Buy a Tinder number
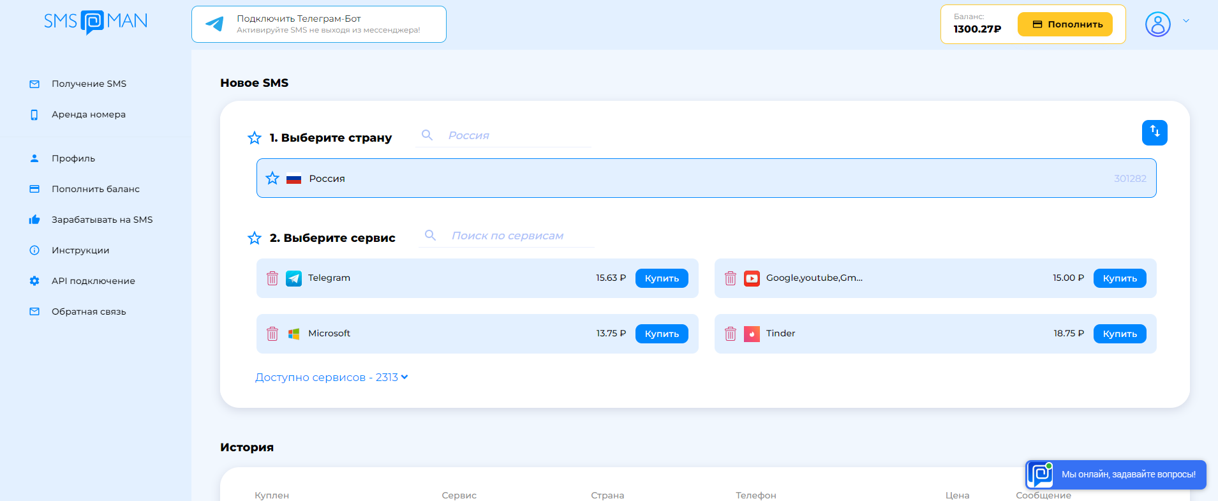This screenshot has height=501, width=1218. click(1120, 334)
